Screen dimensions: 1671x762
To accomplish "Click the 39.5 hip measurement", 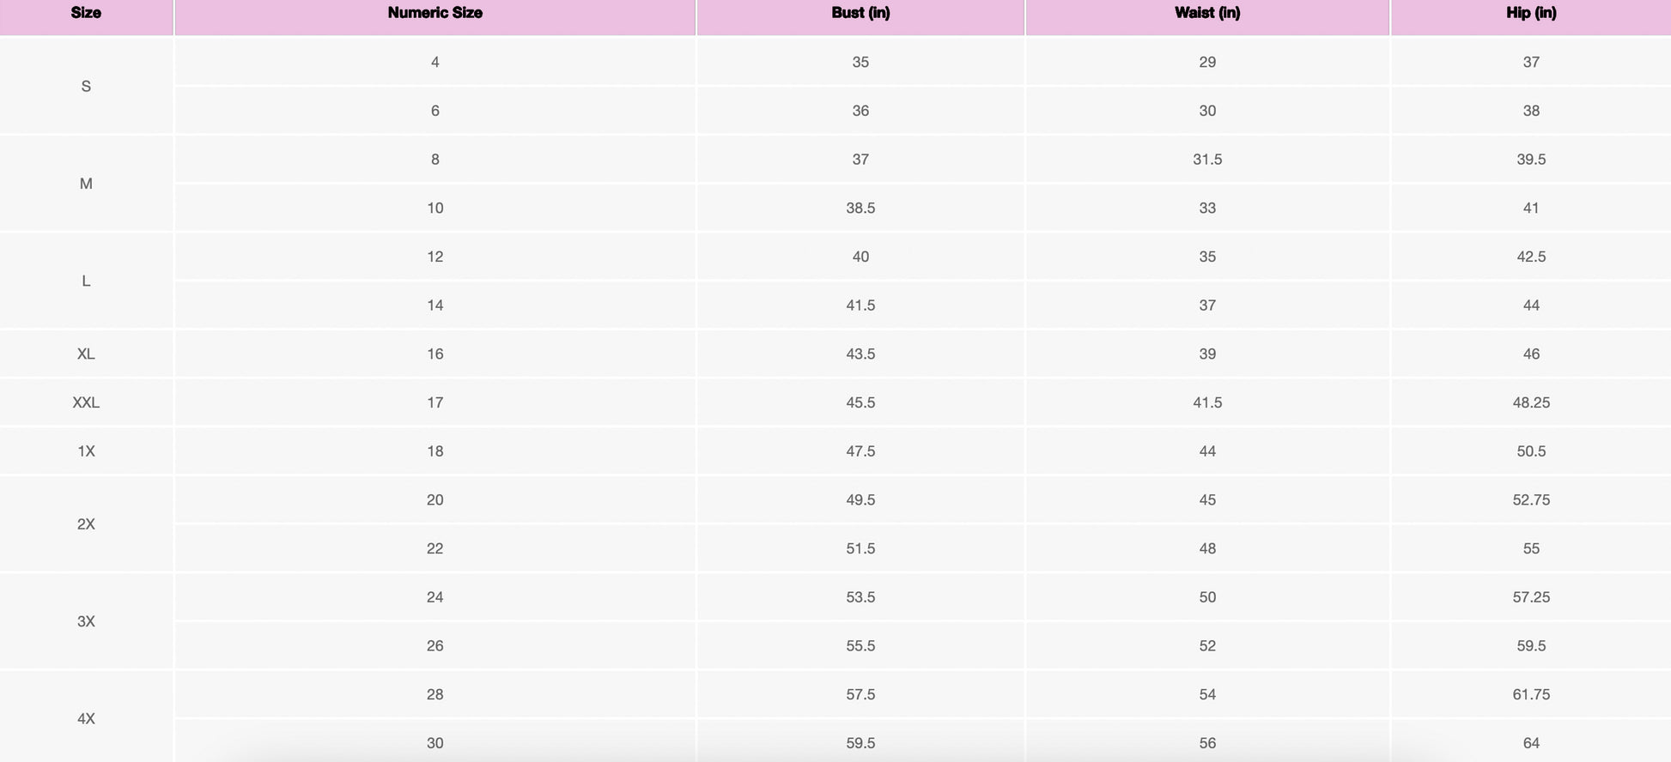I will [1531, 160].
